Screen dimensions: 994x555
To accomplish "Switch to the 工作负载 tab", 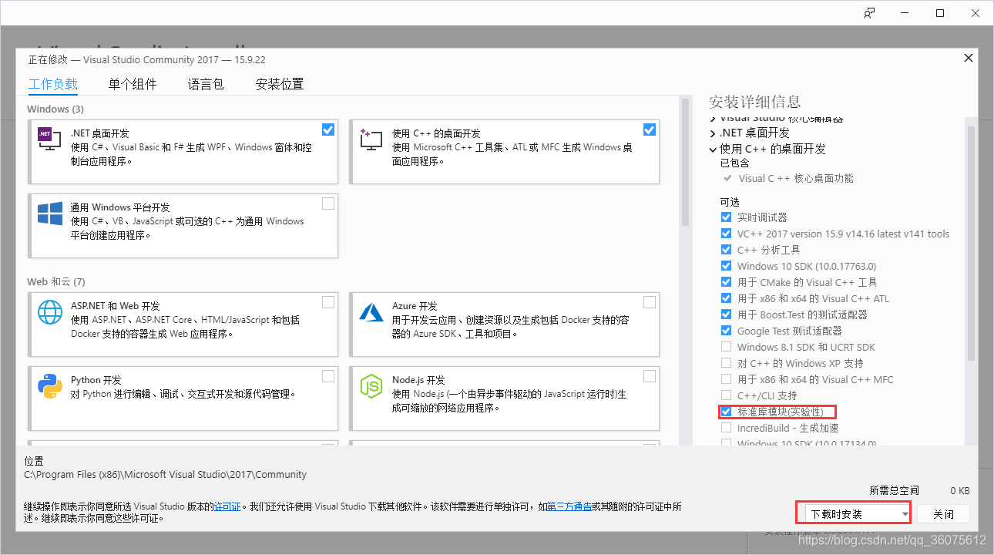I will coord(53,84).
